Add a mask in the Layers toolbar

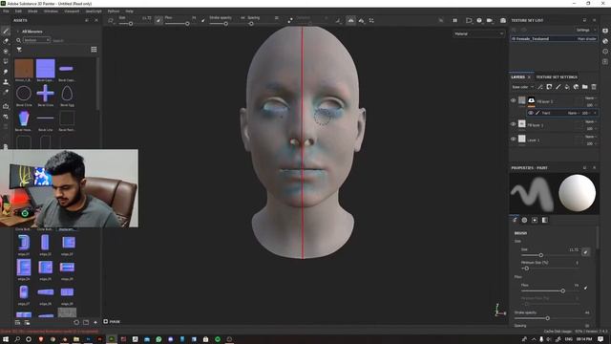point(549,87)
